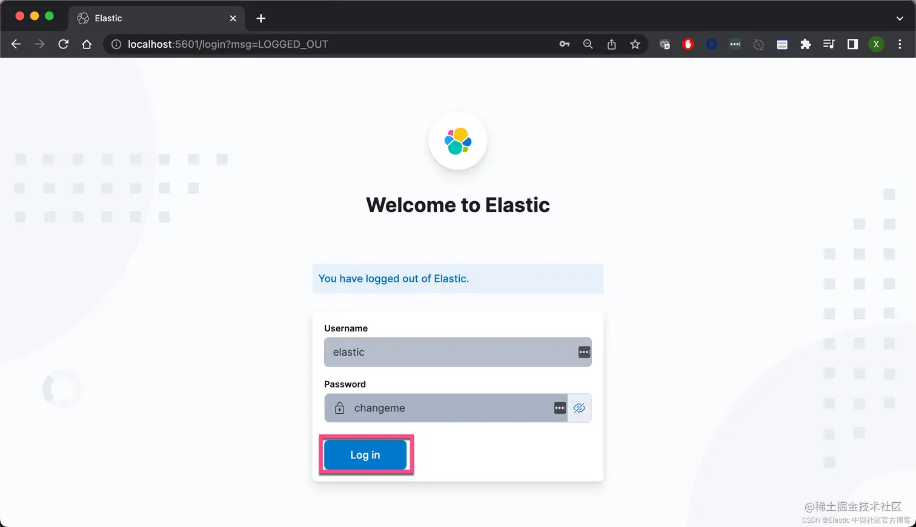
Task: Open the grayed circular extension icon
Action: (758, 44)
